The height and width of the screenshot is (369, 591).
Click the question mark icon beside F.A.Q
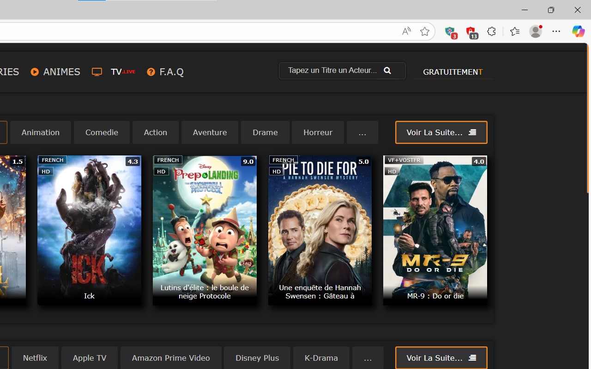pyautogui.click(x=151, y=72)
